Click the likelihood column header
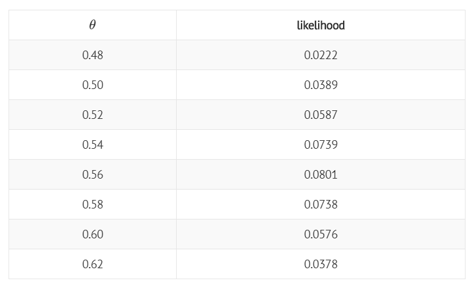This screenshot has width=471, height=292. click(x=321, y=25)
